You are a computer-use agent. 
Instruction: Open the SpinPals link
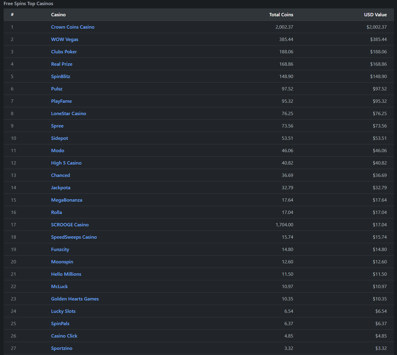[60, 323]
